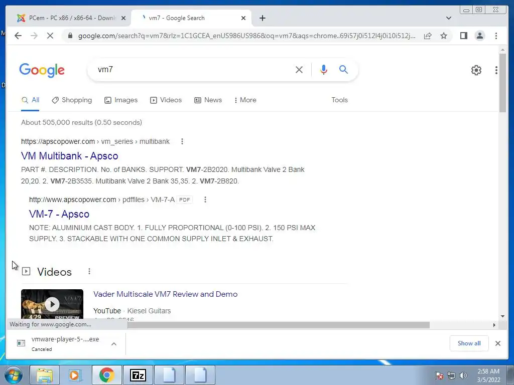Expand More search filters

coord(245,100)
